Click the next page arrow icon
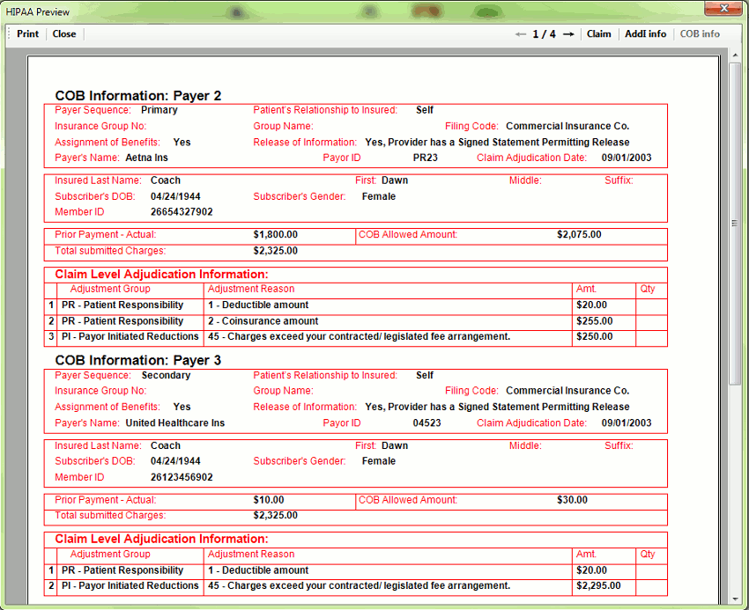The image size is (749, 610). [570, 33]
